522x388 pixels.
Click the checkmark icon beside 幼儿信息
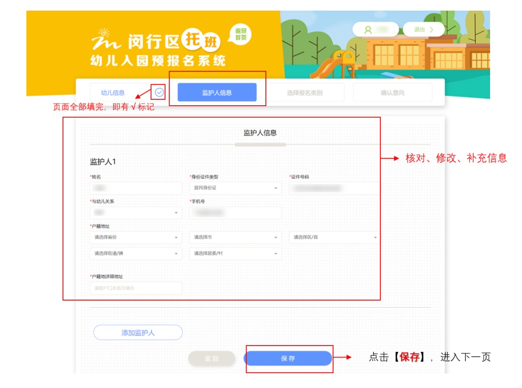click(x=159, y=92)
